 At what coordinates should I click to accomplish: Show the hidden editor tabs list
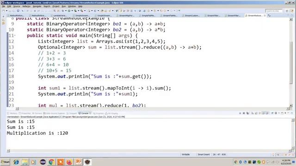pyautogui.click(x=269, y=16)
